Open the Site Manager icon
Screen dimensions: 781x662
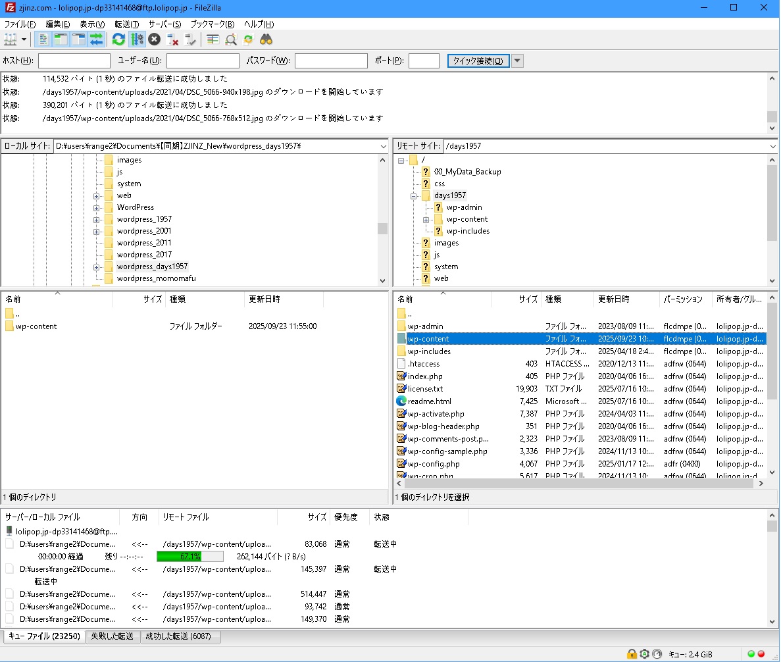tap(10, 39)
